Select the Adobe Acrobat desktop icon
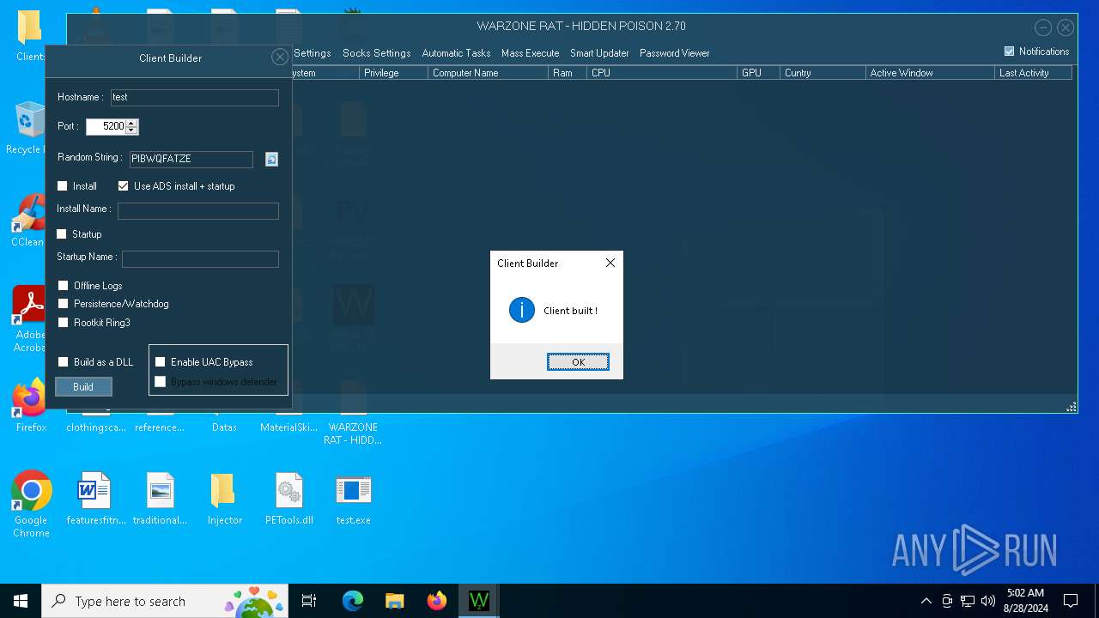This screenshot has width=1099, height=618. (x=30, y=318)
